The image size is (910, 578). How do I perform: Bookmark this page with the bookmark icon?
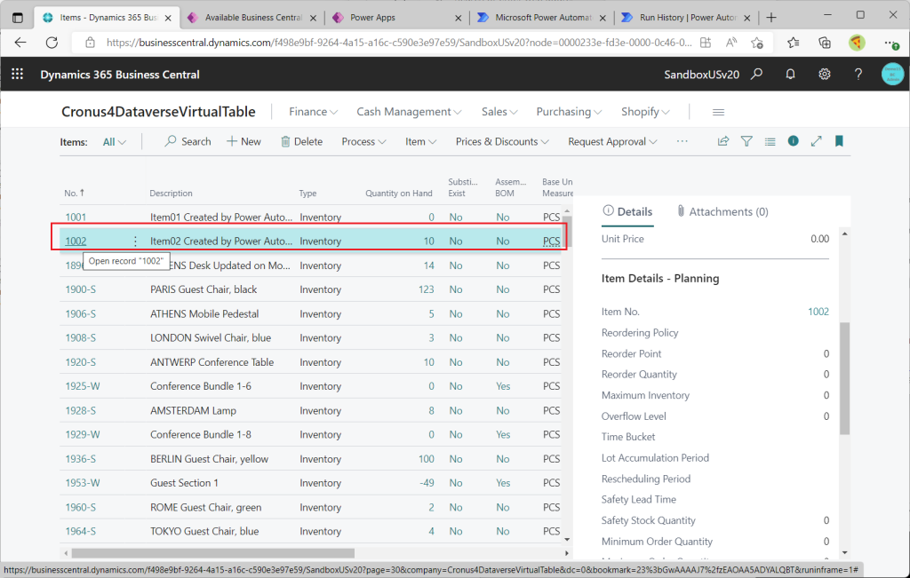pos(839,141)
